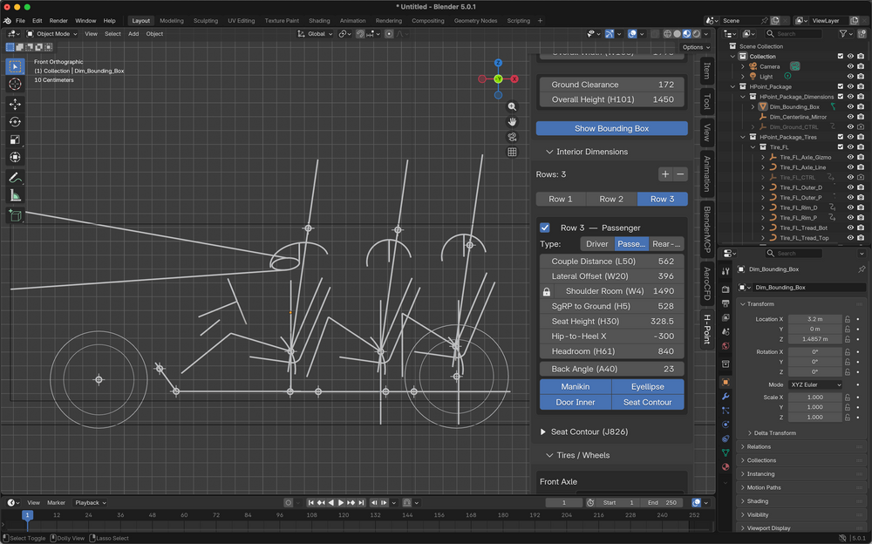872x544 pixels.
Task: Open the Object Mode dropdown
Action: (52, 34)
